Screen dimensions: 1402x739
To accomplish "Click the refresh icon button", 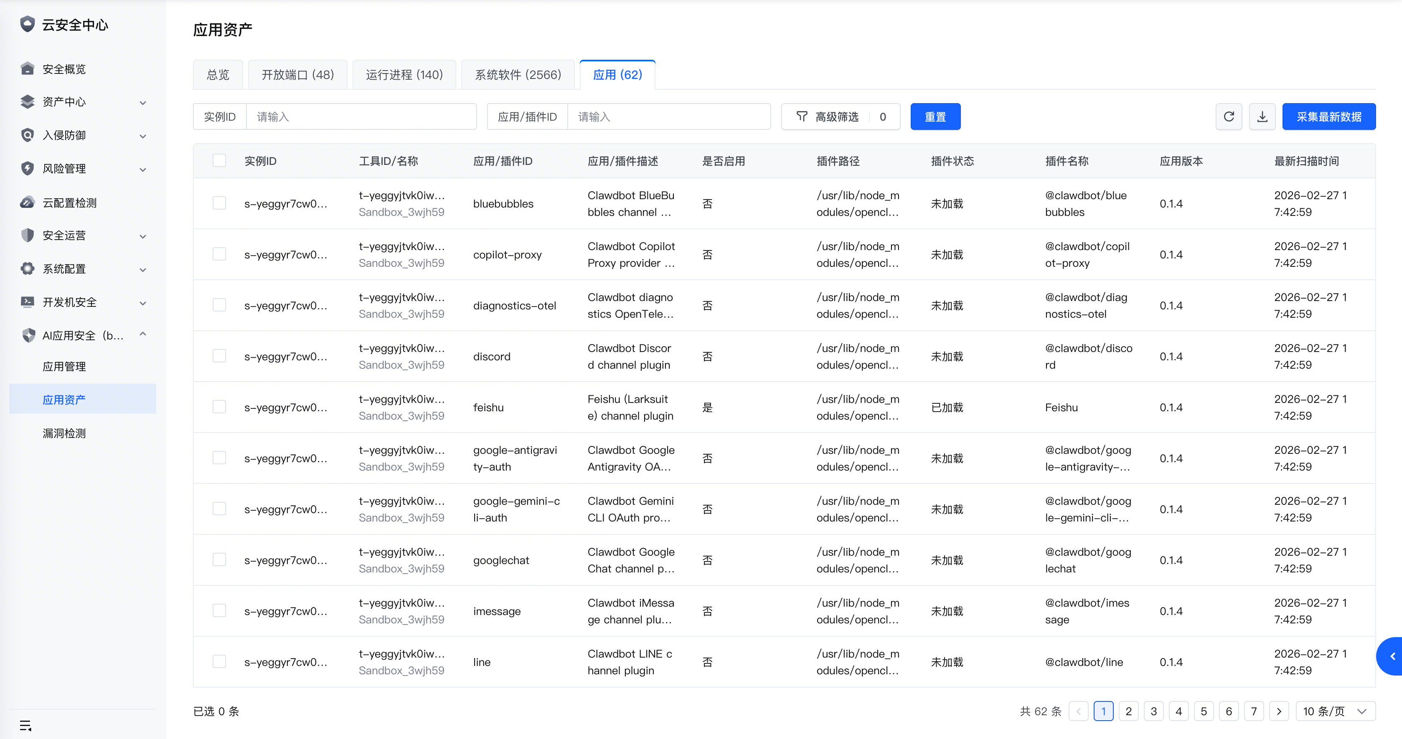I will pyautogui.click(x=1228, y=116).
